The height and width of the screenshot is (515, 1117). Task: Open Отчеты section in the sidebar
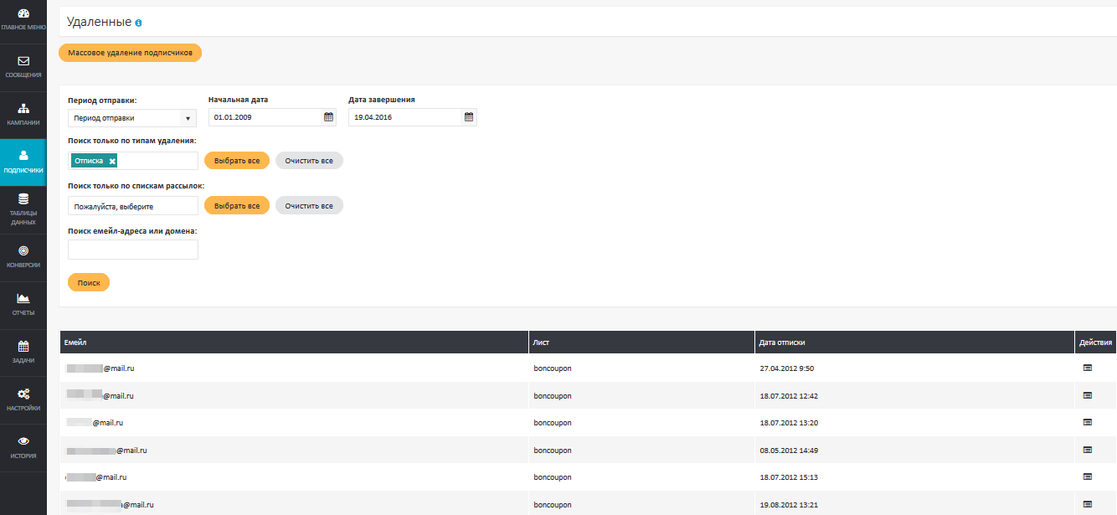23,305
